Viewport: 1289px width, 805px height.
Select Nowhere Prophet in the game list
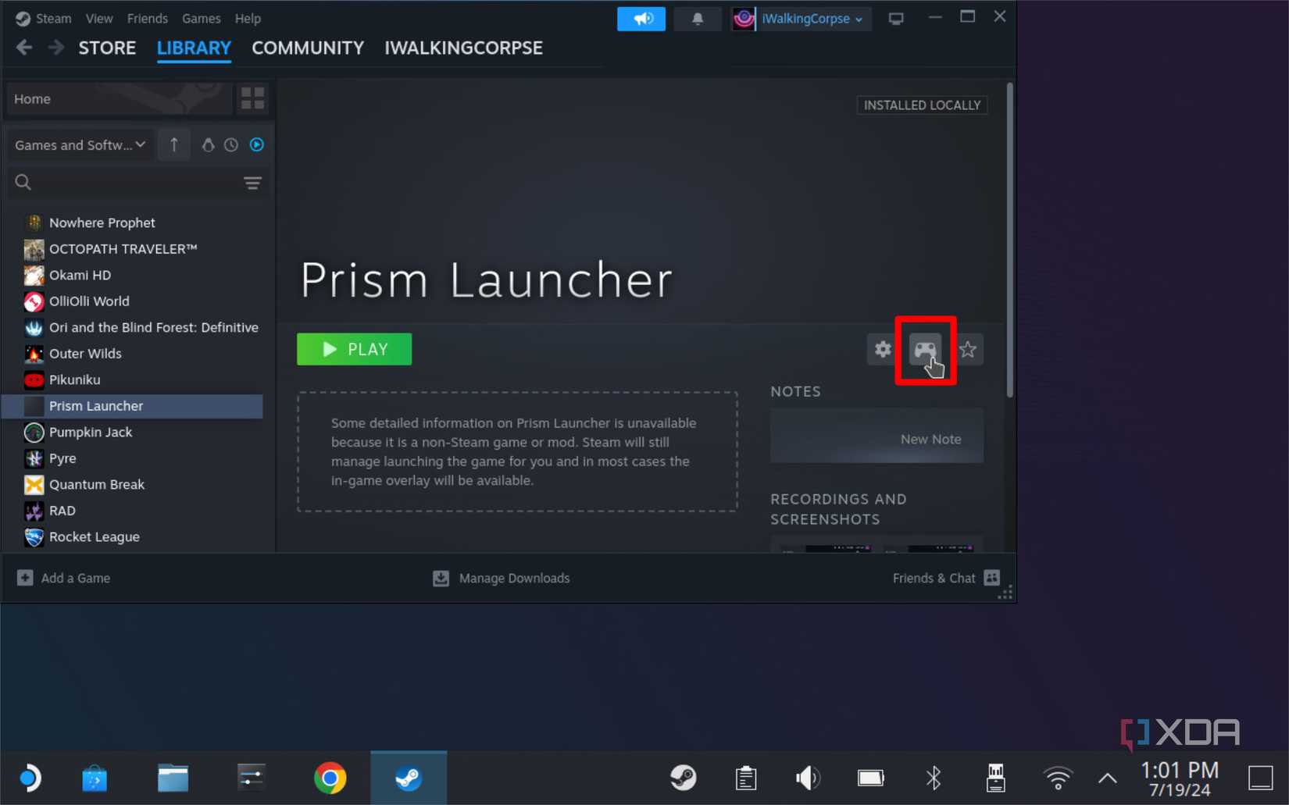click(132, 223)
